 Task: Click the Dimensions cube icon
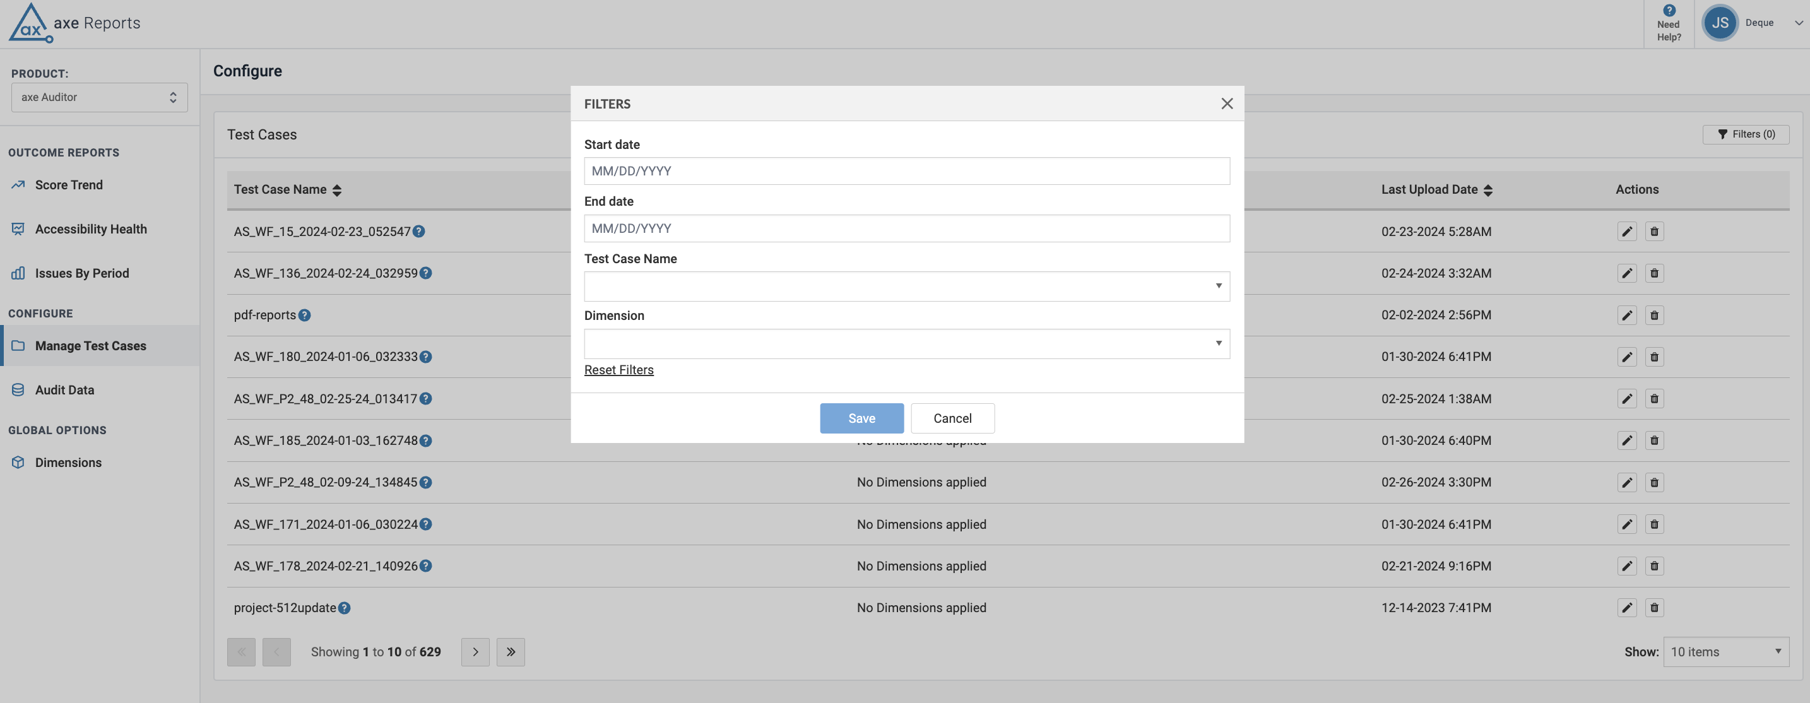18,462
